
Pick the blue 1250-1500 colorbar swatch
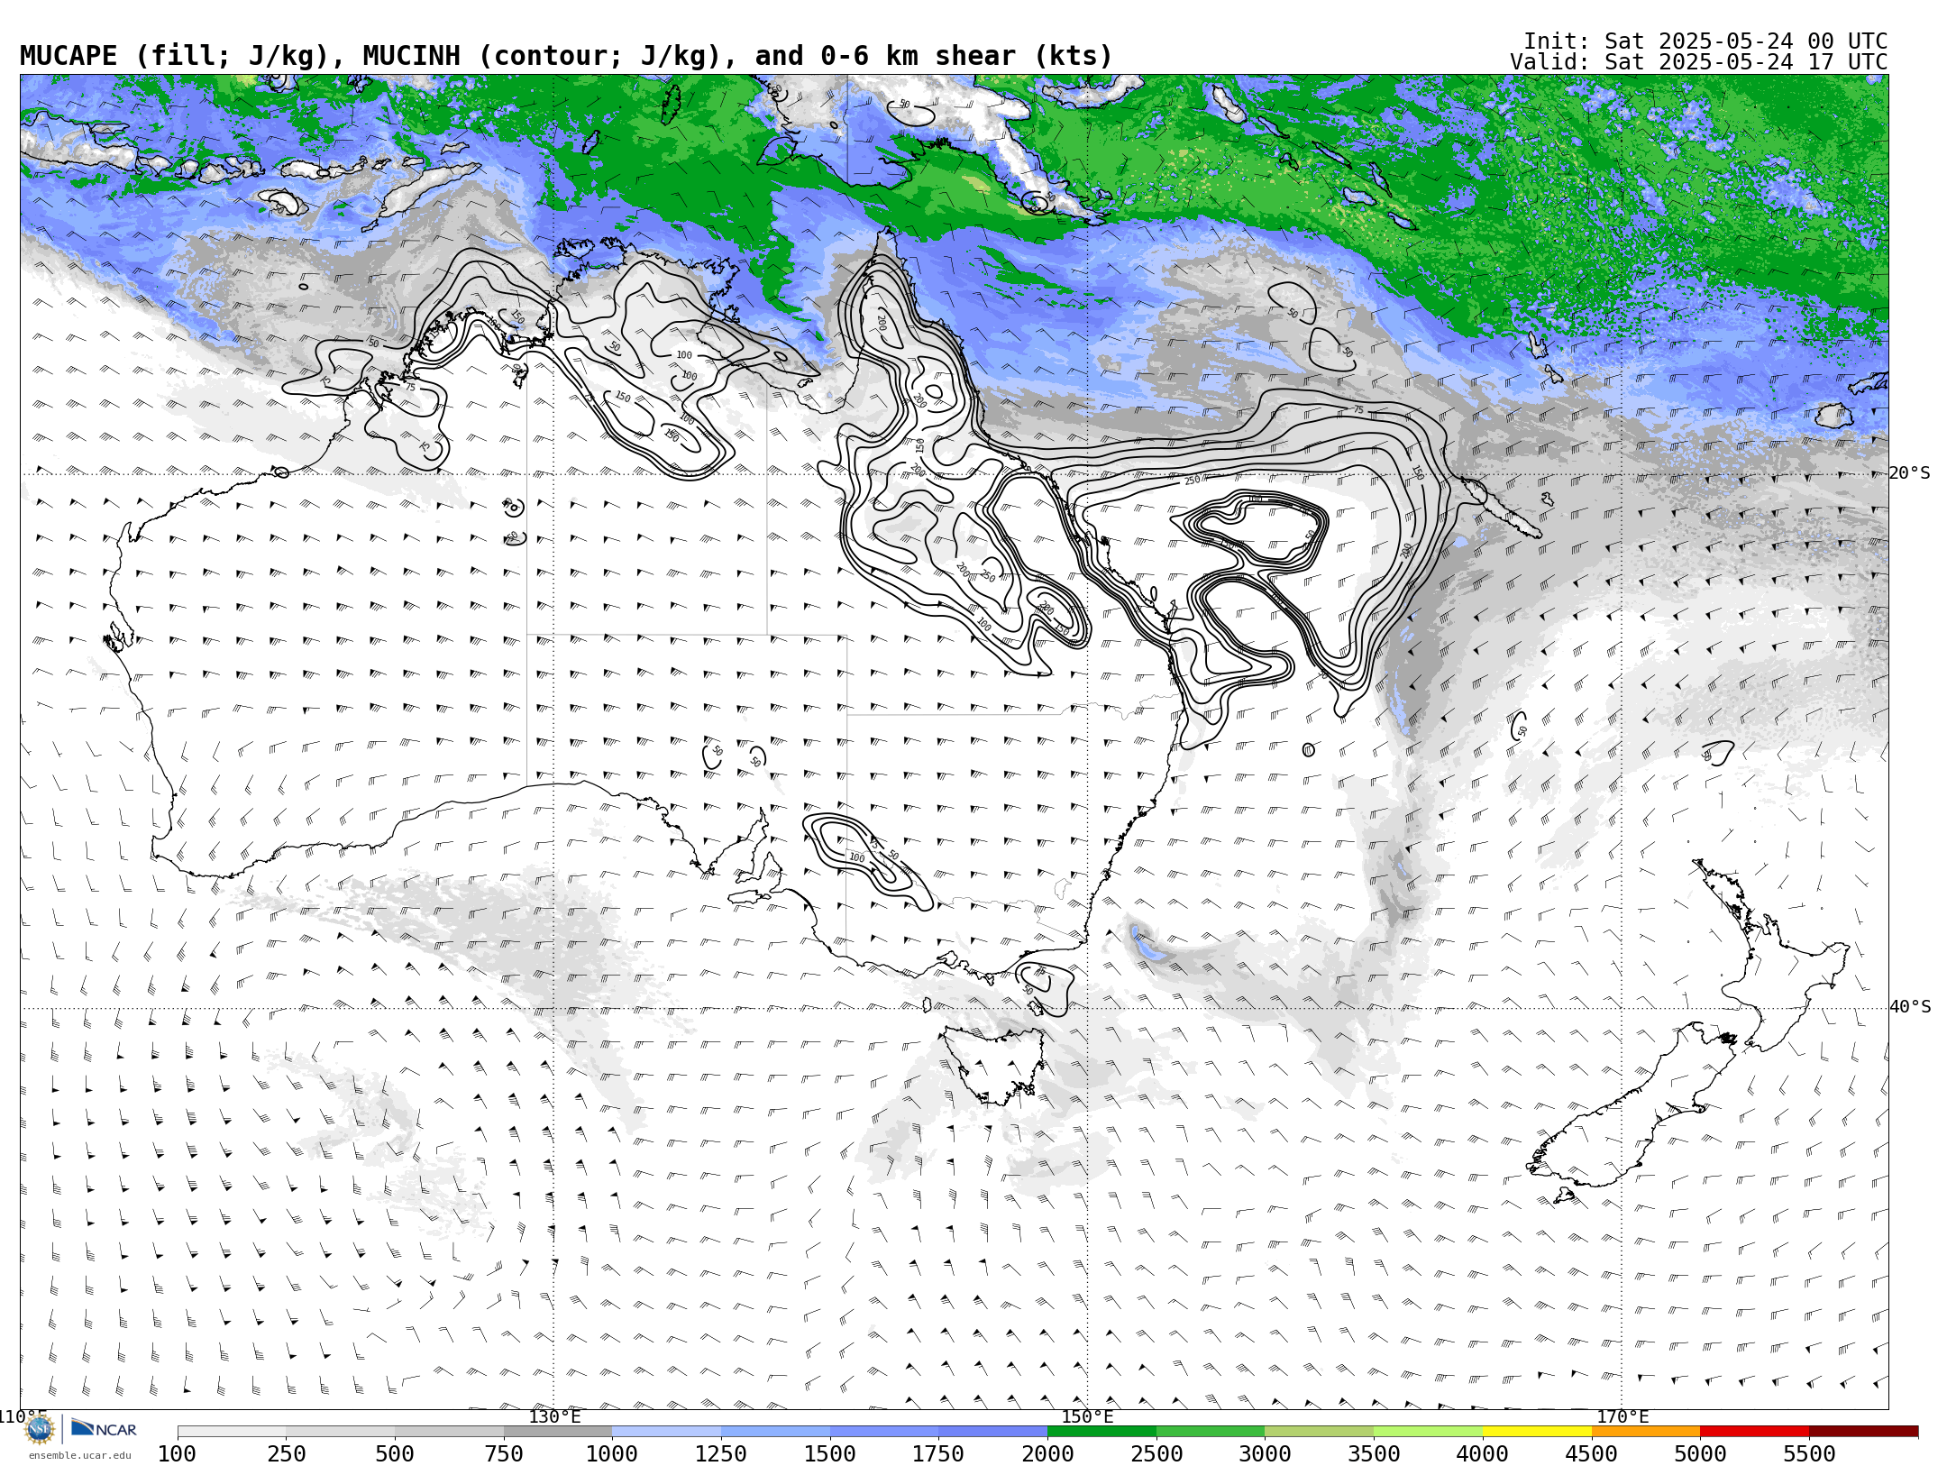775,1431
